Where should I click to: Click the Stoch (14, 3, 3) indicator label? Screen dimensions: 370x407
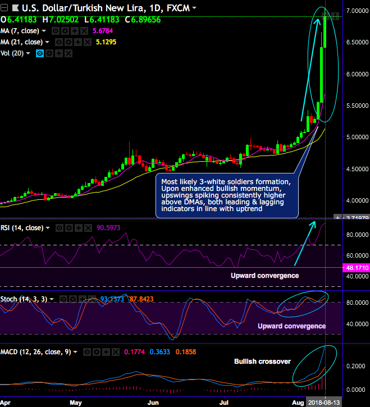[x=24, y=299]
